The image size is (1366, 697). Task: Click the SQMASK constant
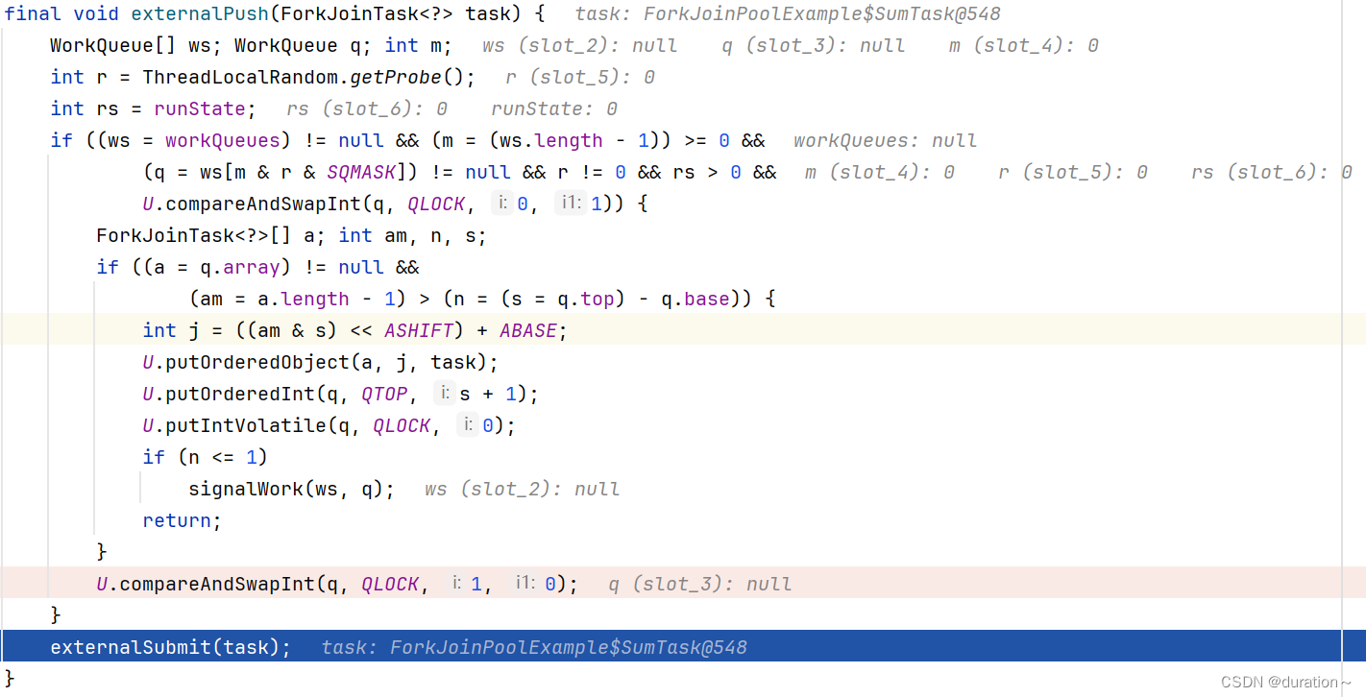point(361,172)
